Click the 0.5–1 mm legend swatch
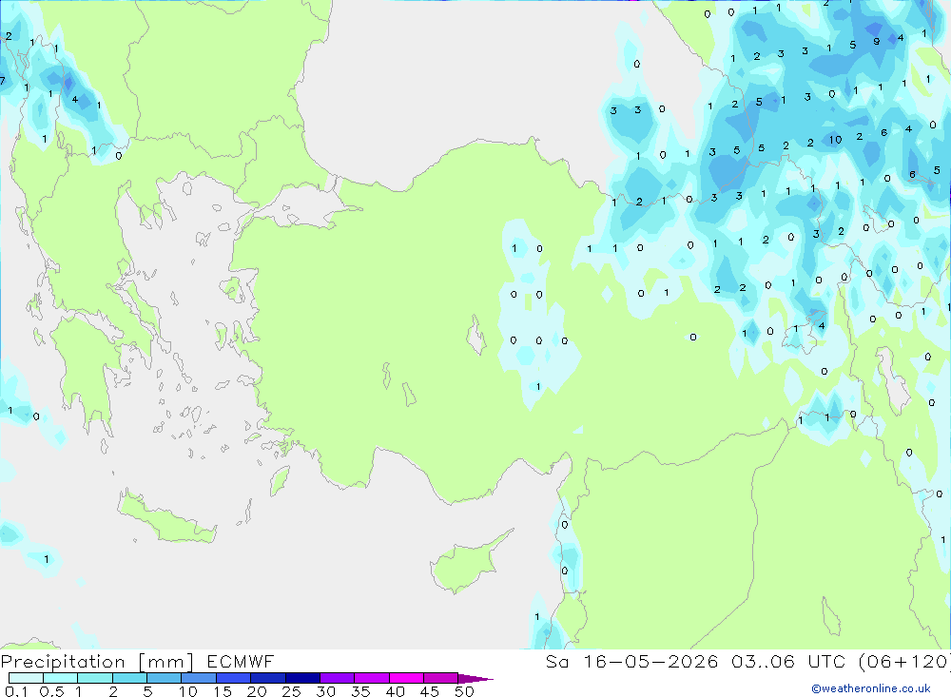Image resolution: width=951 pixels, height=697 pixels. (x=61, y=678)
